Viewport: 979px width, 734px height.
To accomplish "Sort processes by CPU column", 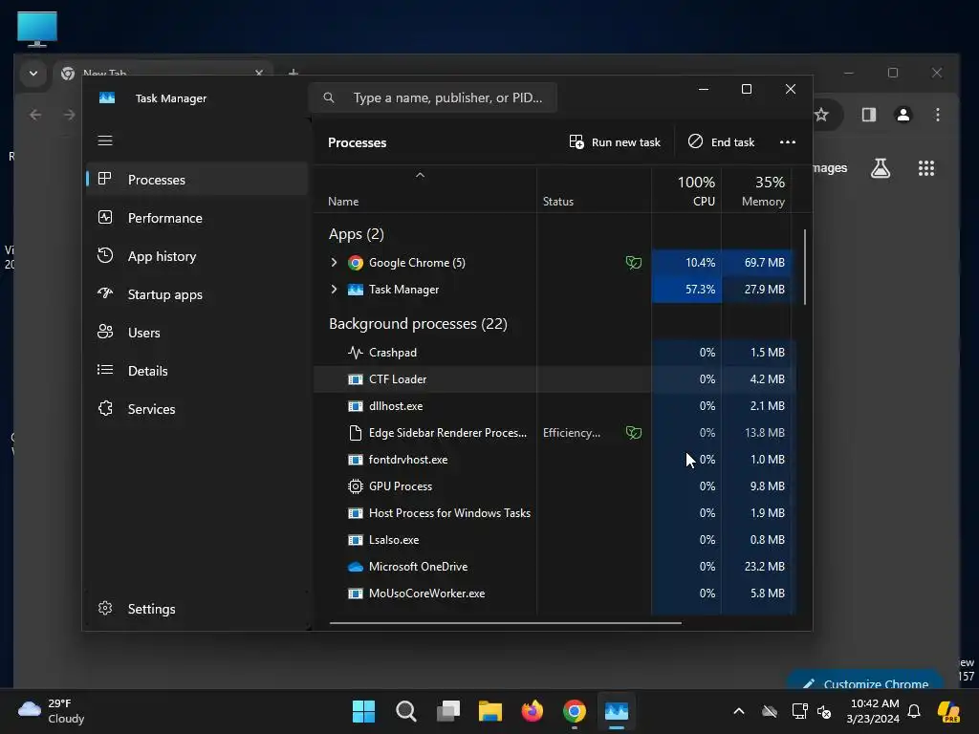I will coord(686,191).
